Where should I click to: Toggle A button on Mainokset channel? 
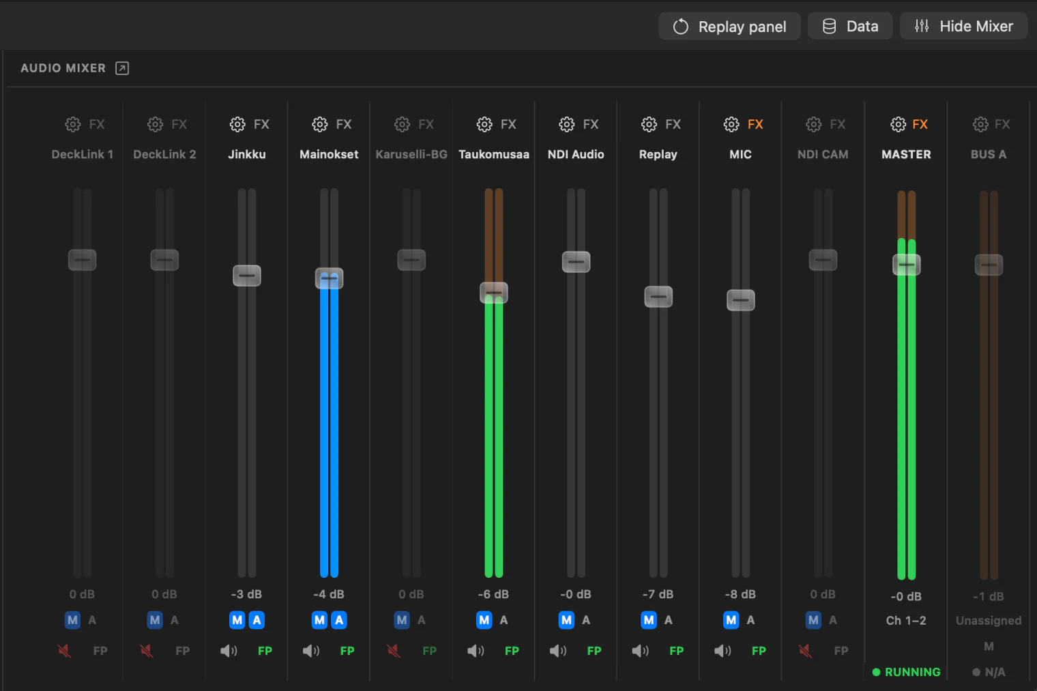tap(339, 620)
